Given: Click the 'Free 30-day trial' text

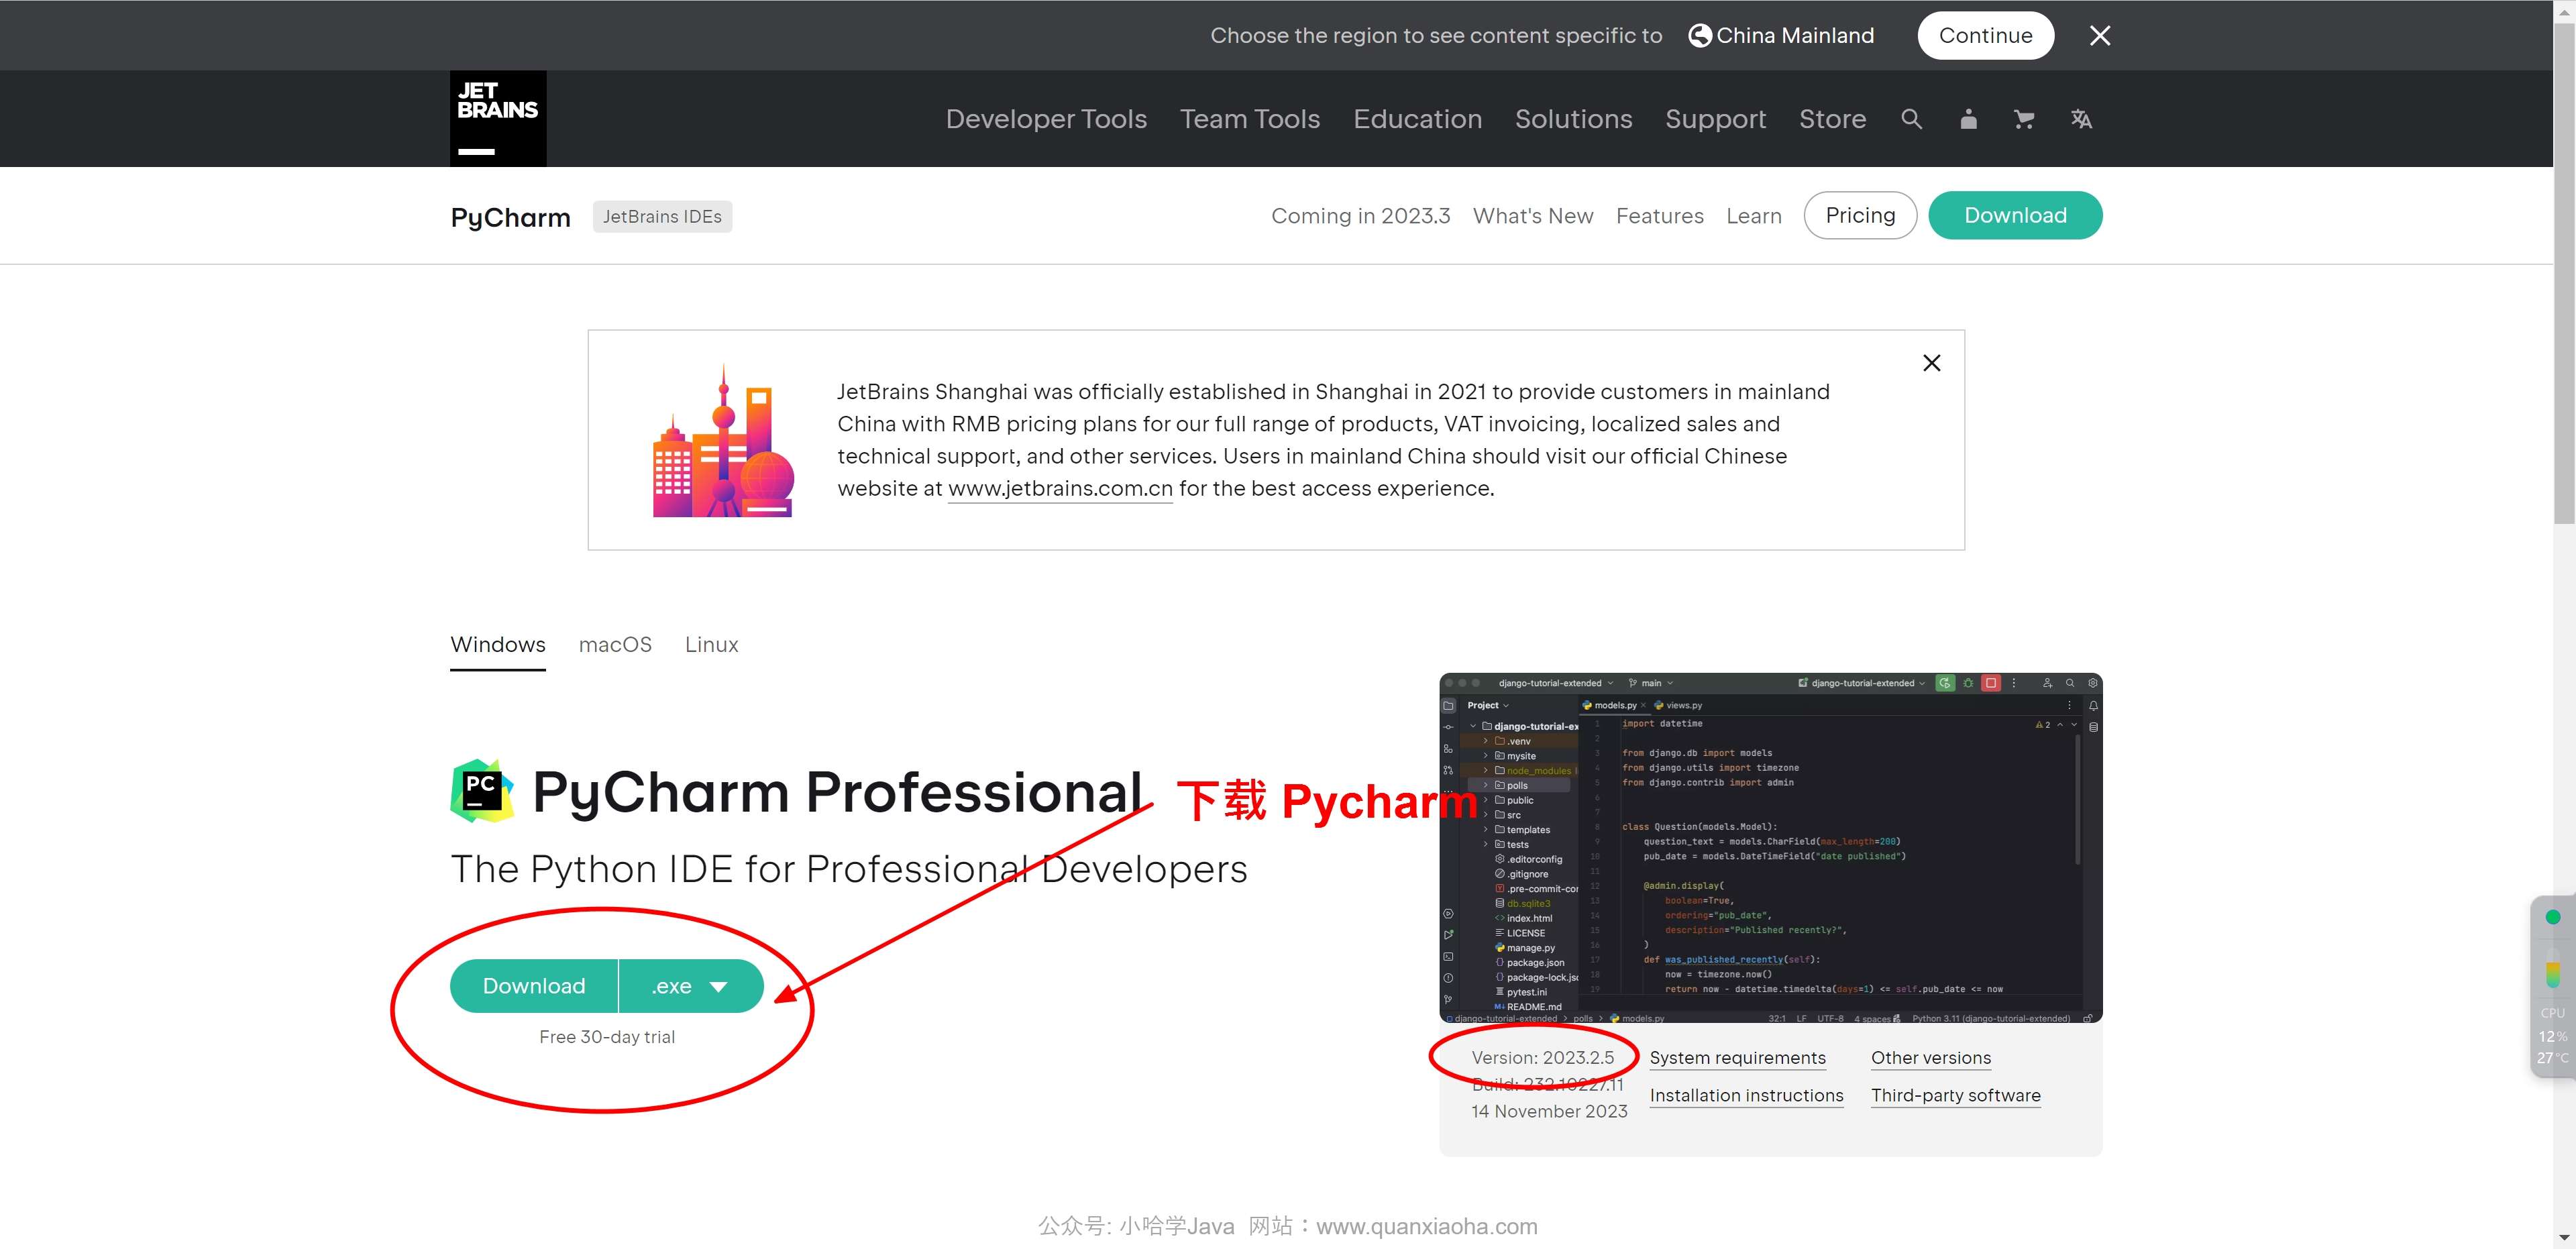Looking at the screenshot, I should 607,1038.
